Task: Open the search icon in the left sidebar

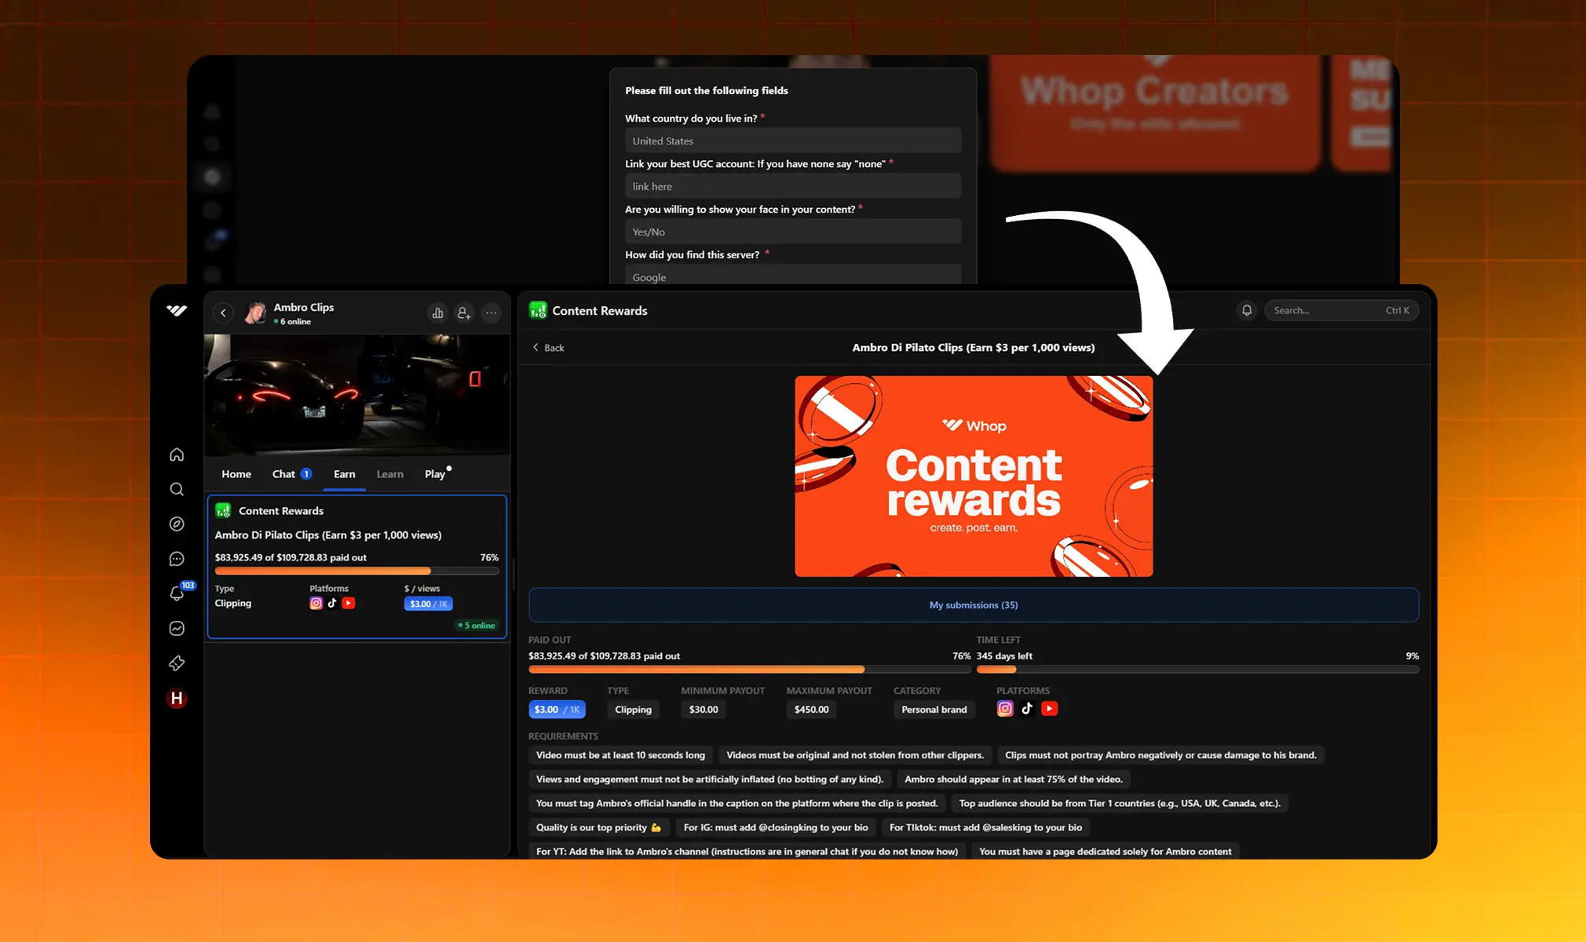Action: pyautogui.click(x=177, y=489)
